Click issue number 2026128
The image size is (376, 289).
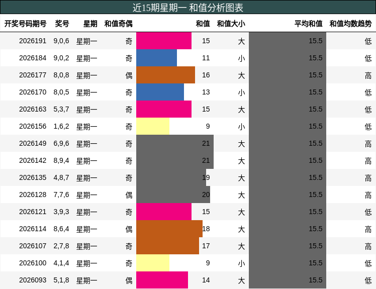(x=33, y=195)
